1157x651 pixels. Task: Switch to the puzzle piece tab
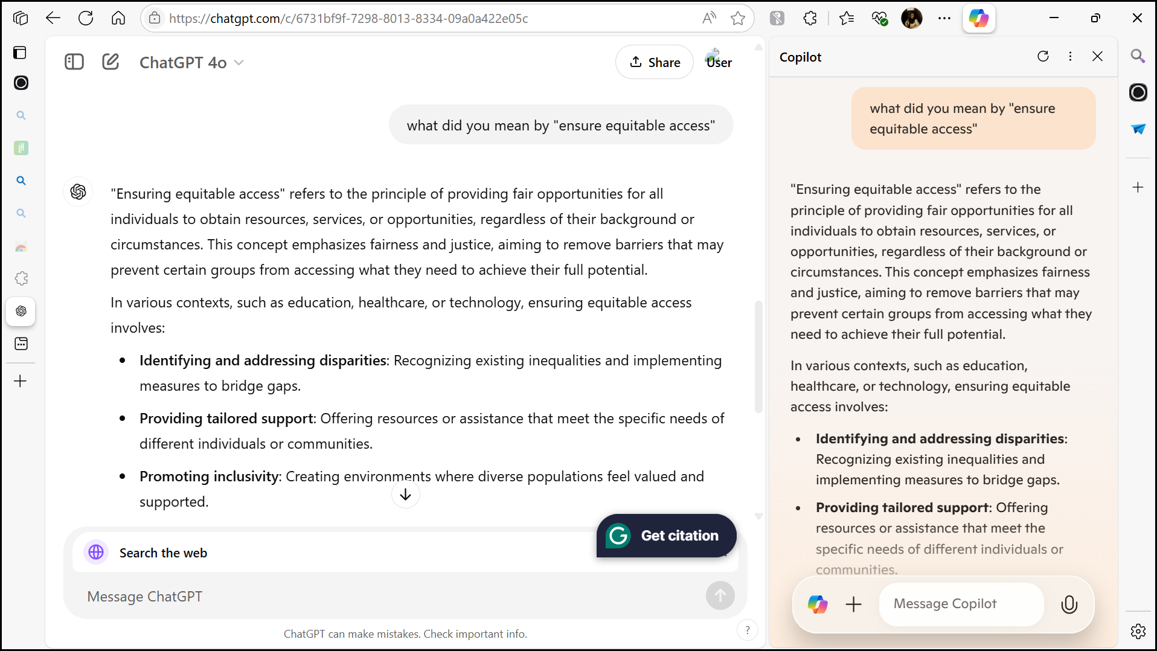pos(21,278)
